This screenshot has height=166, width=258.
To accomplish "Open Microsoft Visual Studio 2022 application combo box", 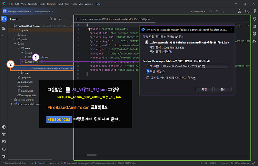I will coord(195,66).
